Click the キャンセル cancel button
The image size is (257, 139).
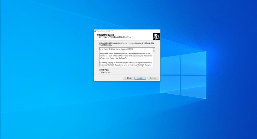click(153, 78)
